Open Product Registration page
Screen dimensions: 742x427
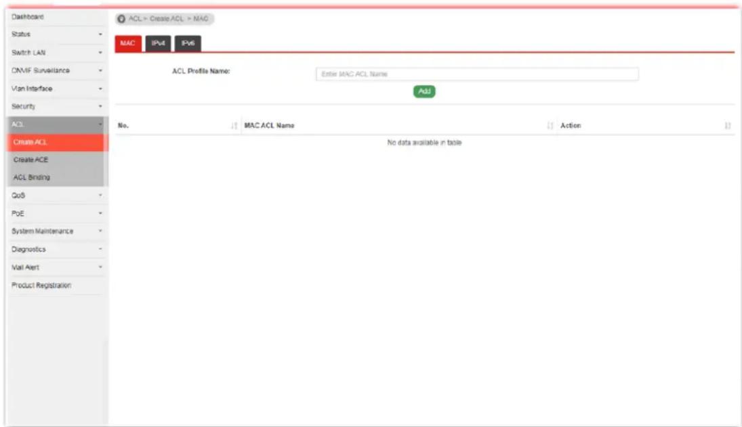pyautogui.click(x=41, y=286)
